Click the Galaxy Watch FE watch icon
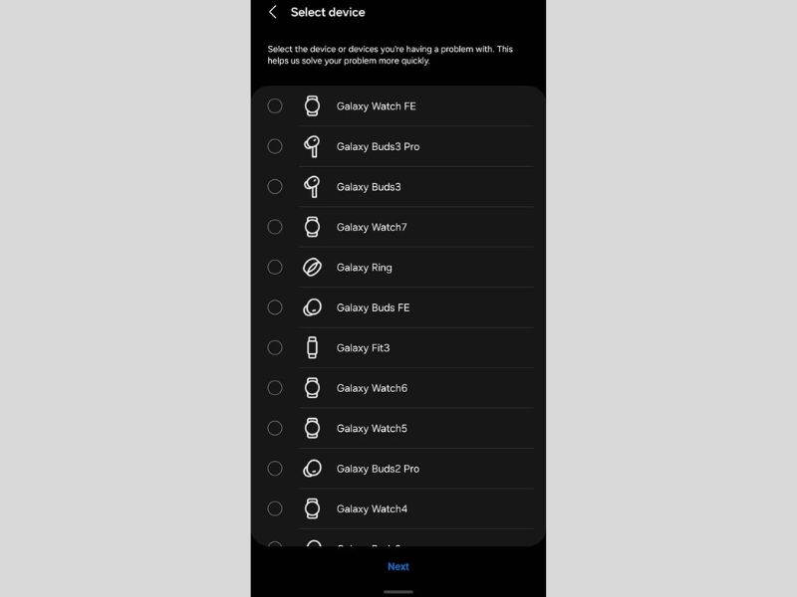Viewport: 797px width, 597px height. click(x=312, y=106)
